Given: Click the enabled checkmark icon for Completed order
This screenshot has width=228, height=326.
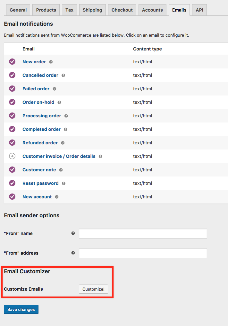Looking at the screenshot, I should [12, 129].
